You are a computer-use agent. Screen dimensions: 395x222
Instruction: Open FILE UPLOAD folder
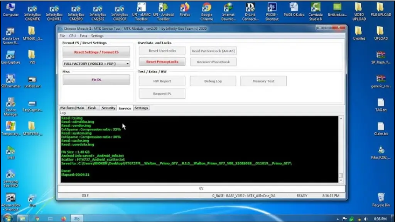click(381, 10)
